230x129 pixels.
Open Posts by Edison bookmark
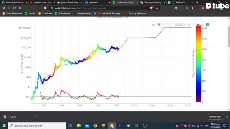point(136,14)
